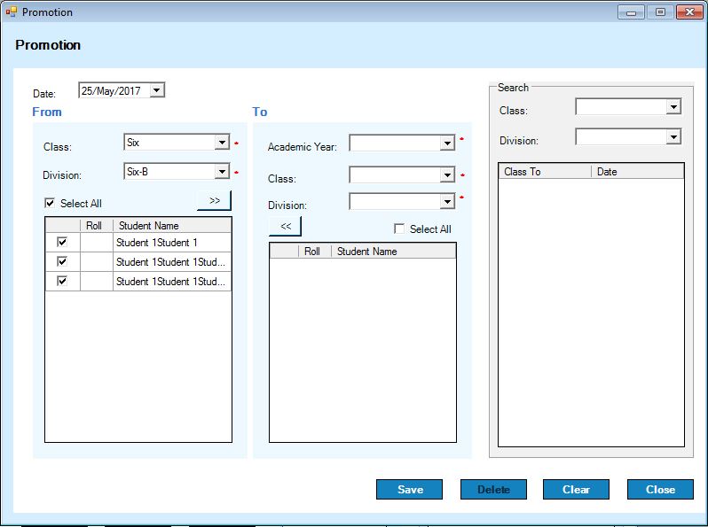The width and height of the screenshot is (708, 527).
Task: Click the Promotion app icon in title bar
Action: [x=11, y=12]
